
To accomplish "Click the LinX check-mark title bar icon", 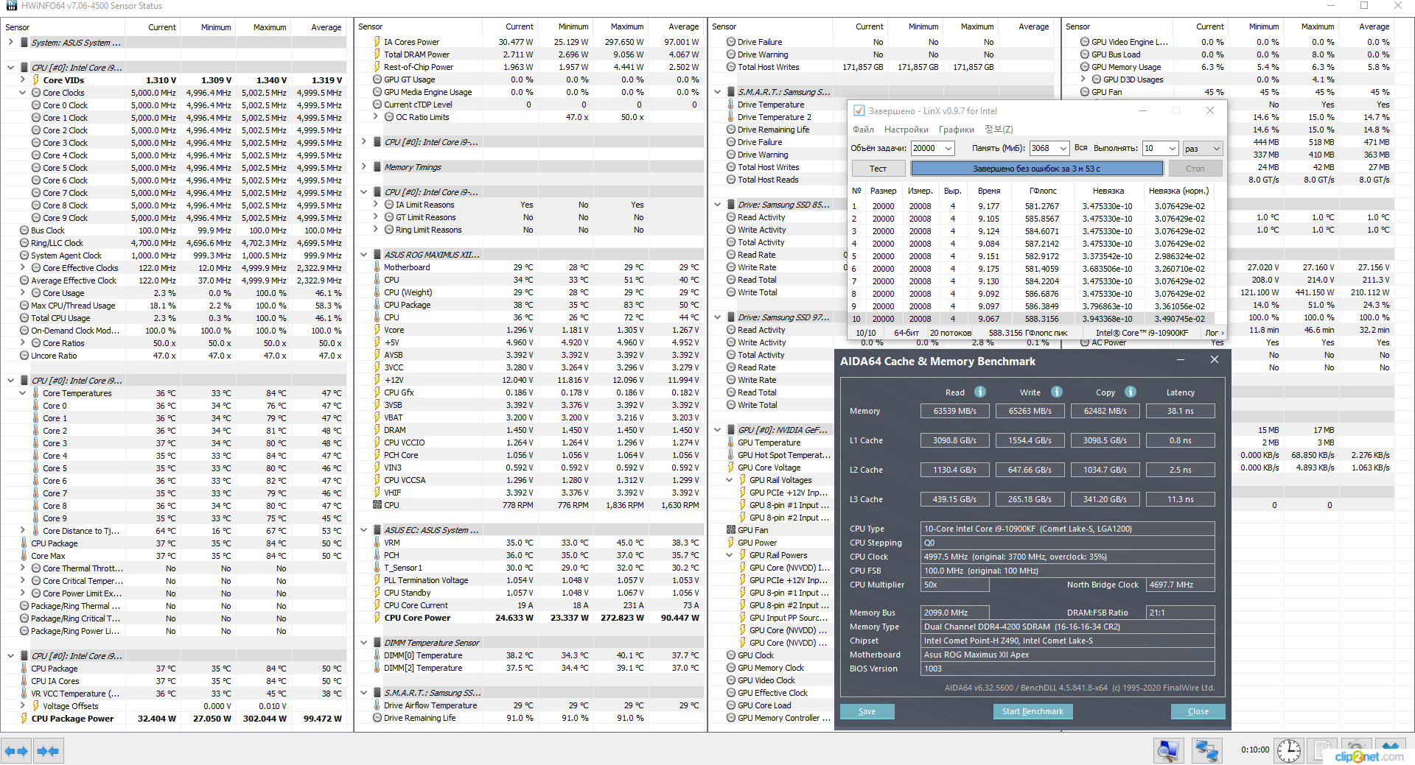I will tap(859, 111).
